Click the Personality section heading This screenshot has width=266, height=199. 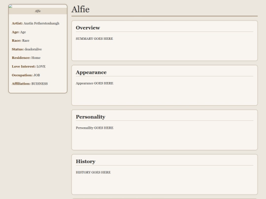[x=91, y=117]
